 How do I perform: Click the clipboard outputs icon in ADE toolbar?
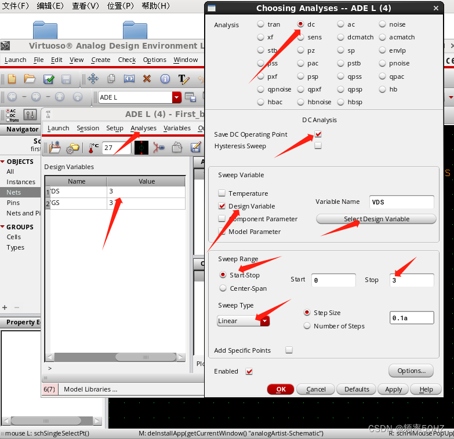[x=177, y=148]
